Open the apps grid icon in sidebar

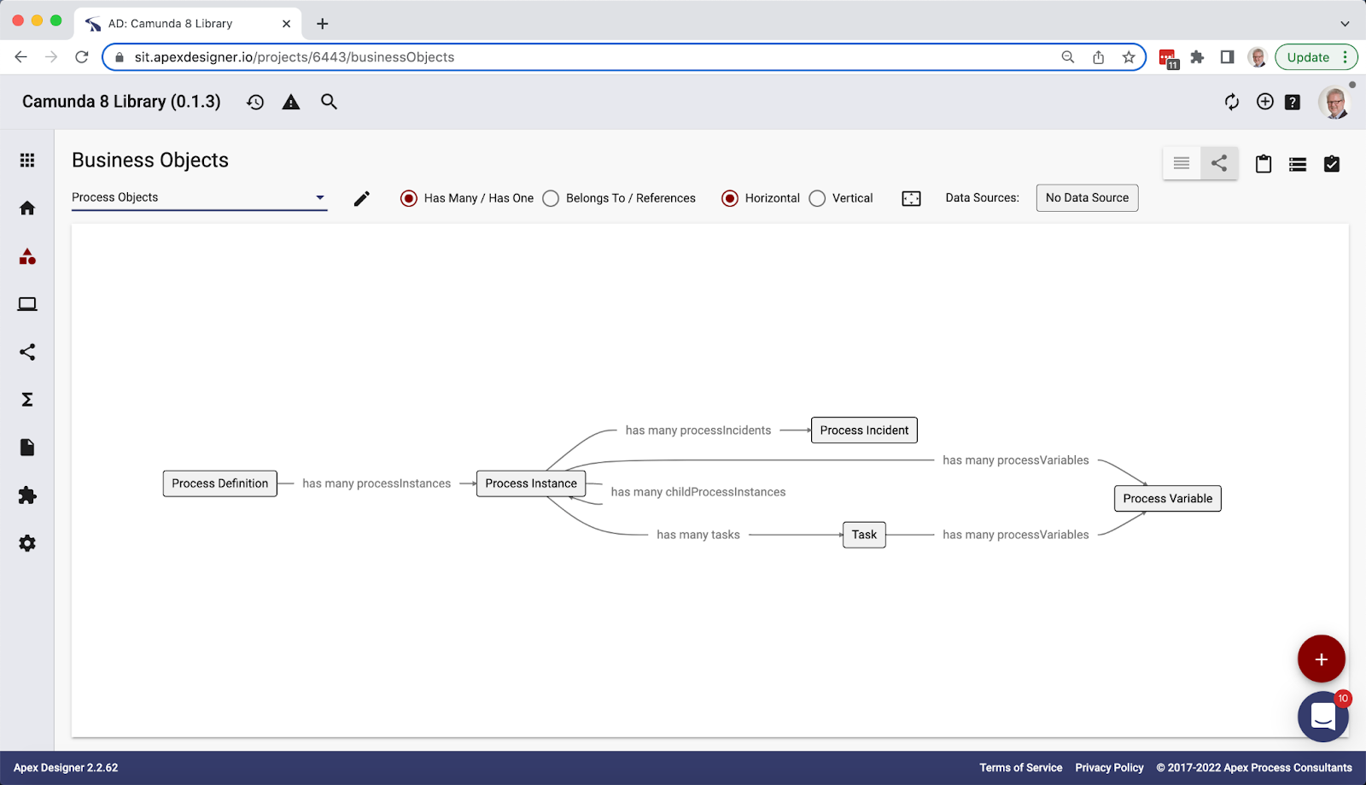[x=27, y=161]
